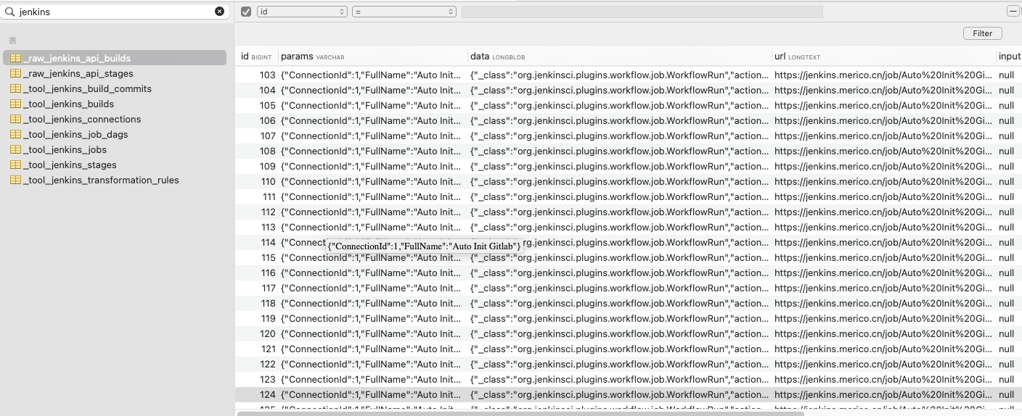This screenshot has height=416, width=1022.
Task: Remove filter row with minus button
Action: click(x=1013, y=12)
